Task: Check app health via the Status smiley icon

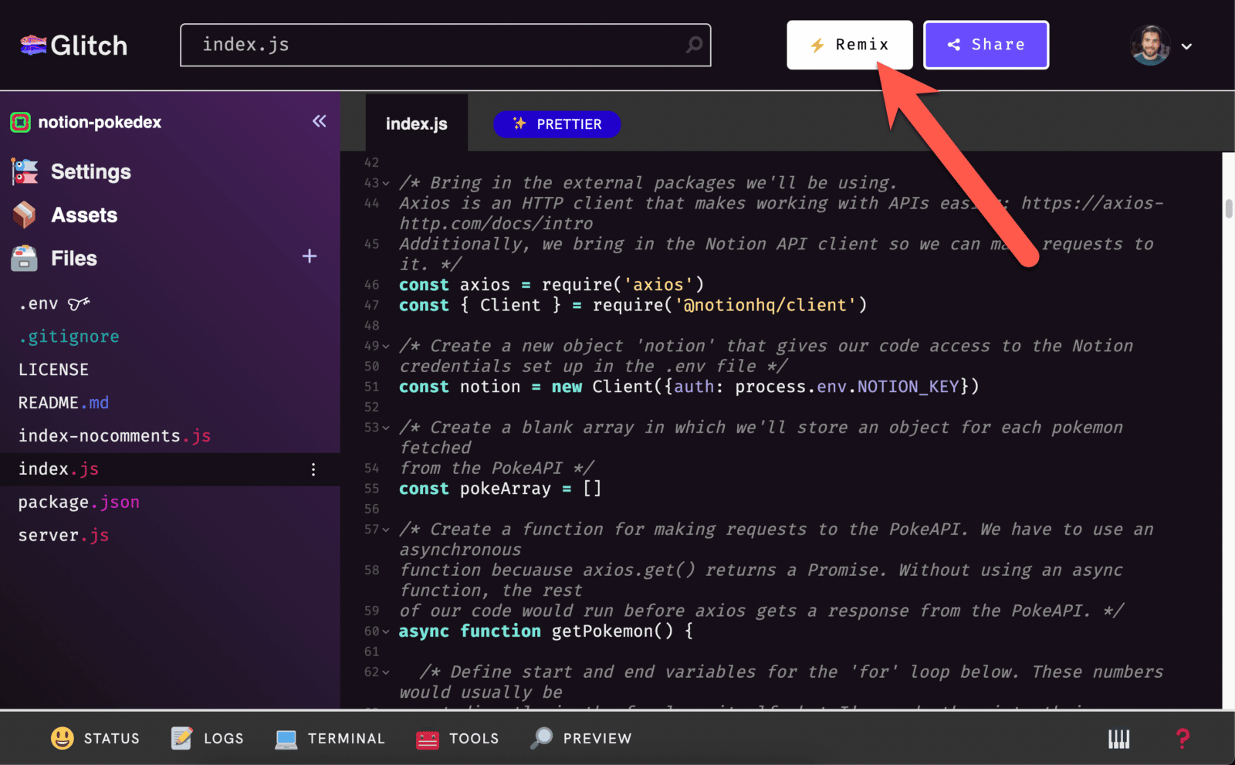Action: pyautogui.click(x=59, y=738)
